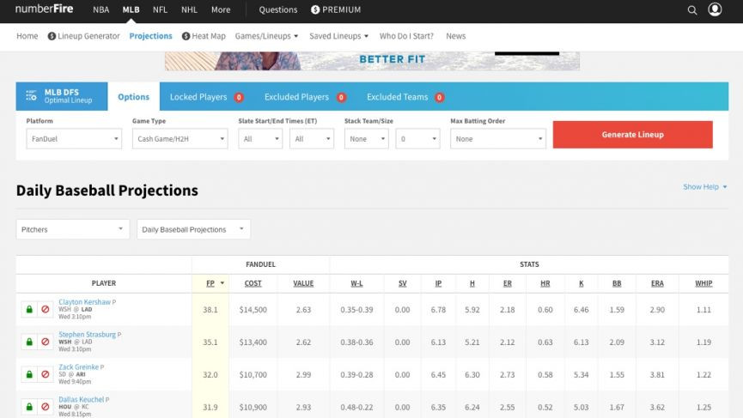Open the user account profile icon
The width and height of the screenshot is (743, 418).
(x=715, y=9)
